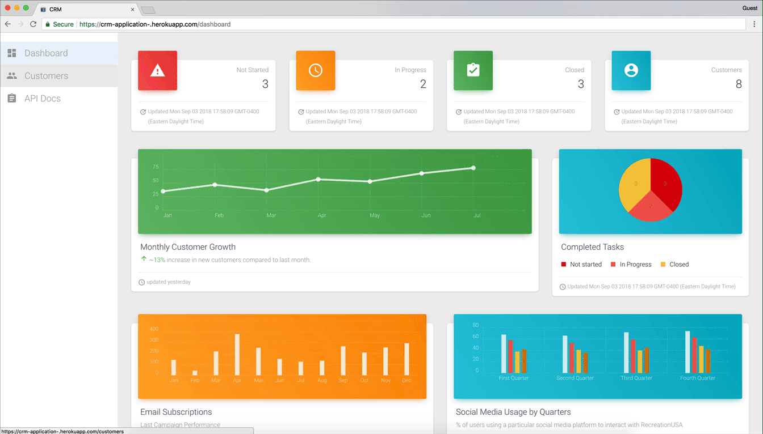Click the API Docs clipboard icon

point(12,99)
